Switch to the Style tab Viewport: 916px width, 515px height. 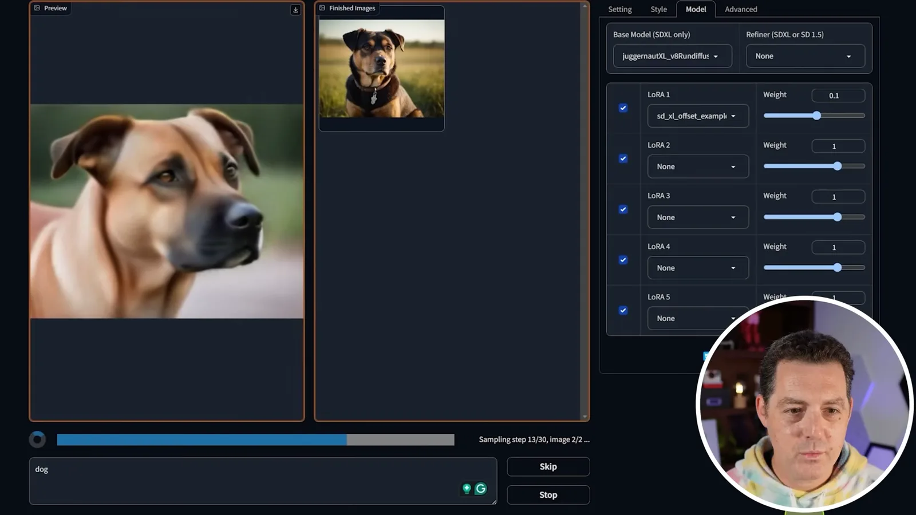(x=658, y=9)
